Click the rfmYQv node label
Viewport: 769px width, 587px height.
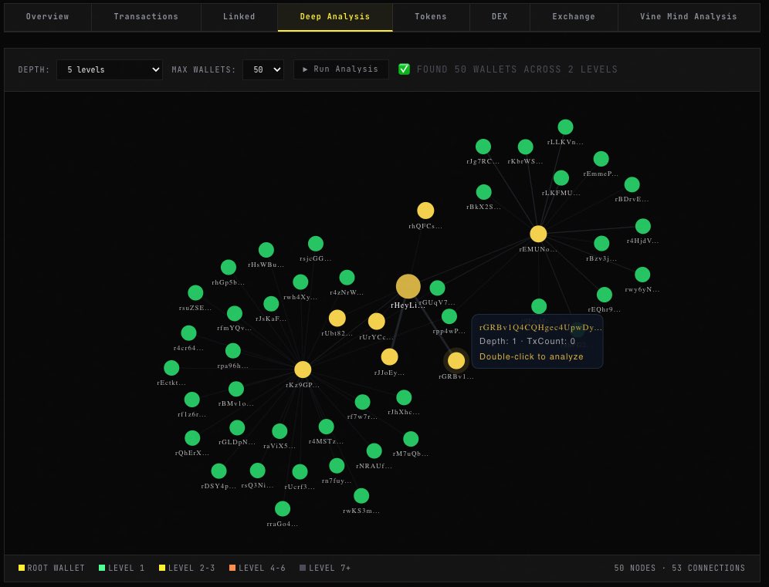point(235,328)
